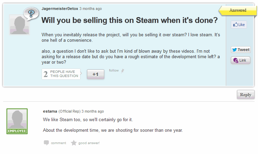The height and width of the screenshot is (154, 258).
Task: Click the Twitter Tweet button
Action: click(x=240, y=50)
